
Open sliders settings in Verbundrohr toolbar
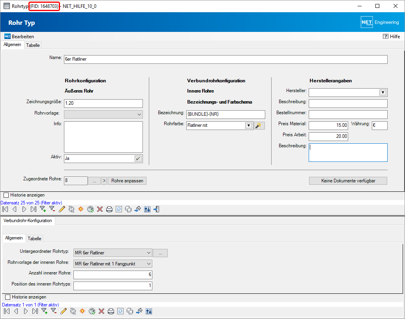[x=149, y=311]
